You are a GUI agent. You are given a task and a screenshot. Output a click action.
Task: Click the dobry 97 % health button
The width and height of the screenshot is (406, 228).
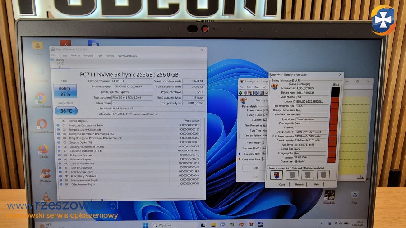(65, 91)
